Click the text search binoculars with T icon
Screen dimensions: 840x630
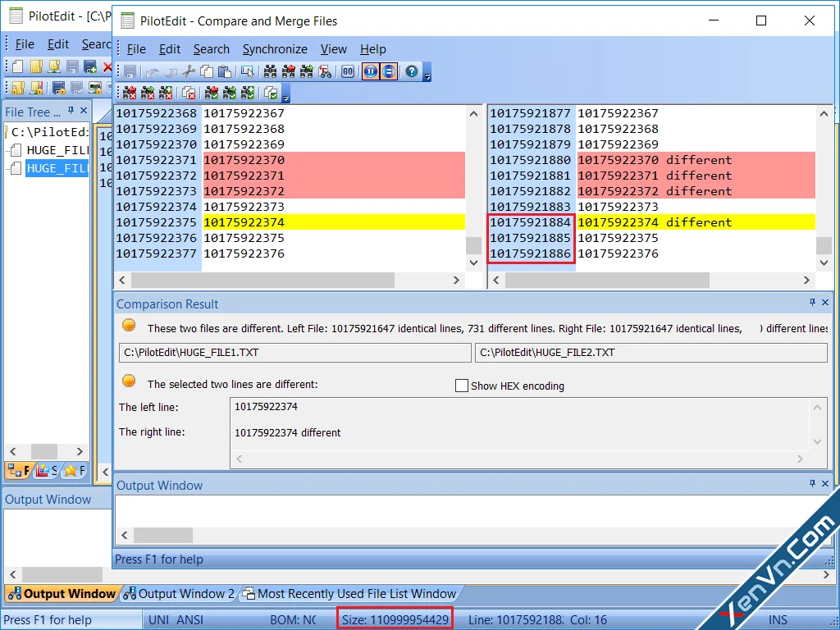click(x=325, y=71)
